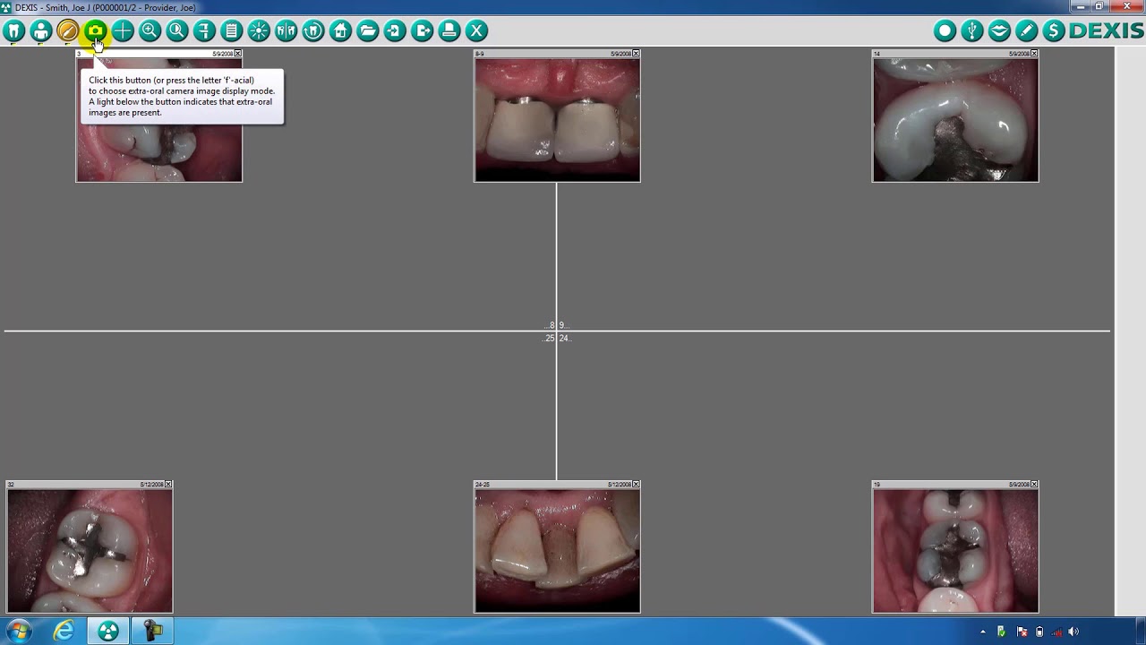The height and width of the screenshot is (645, 1146).
Task: Click the export arrow toolbar button
Action: click(423, 31)
